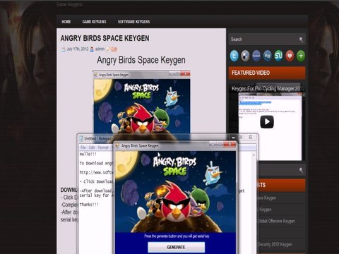
Task: Minimize the Untitled - Notepad window
Action: pos(233,137)
